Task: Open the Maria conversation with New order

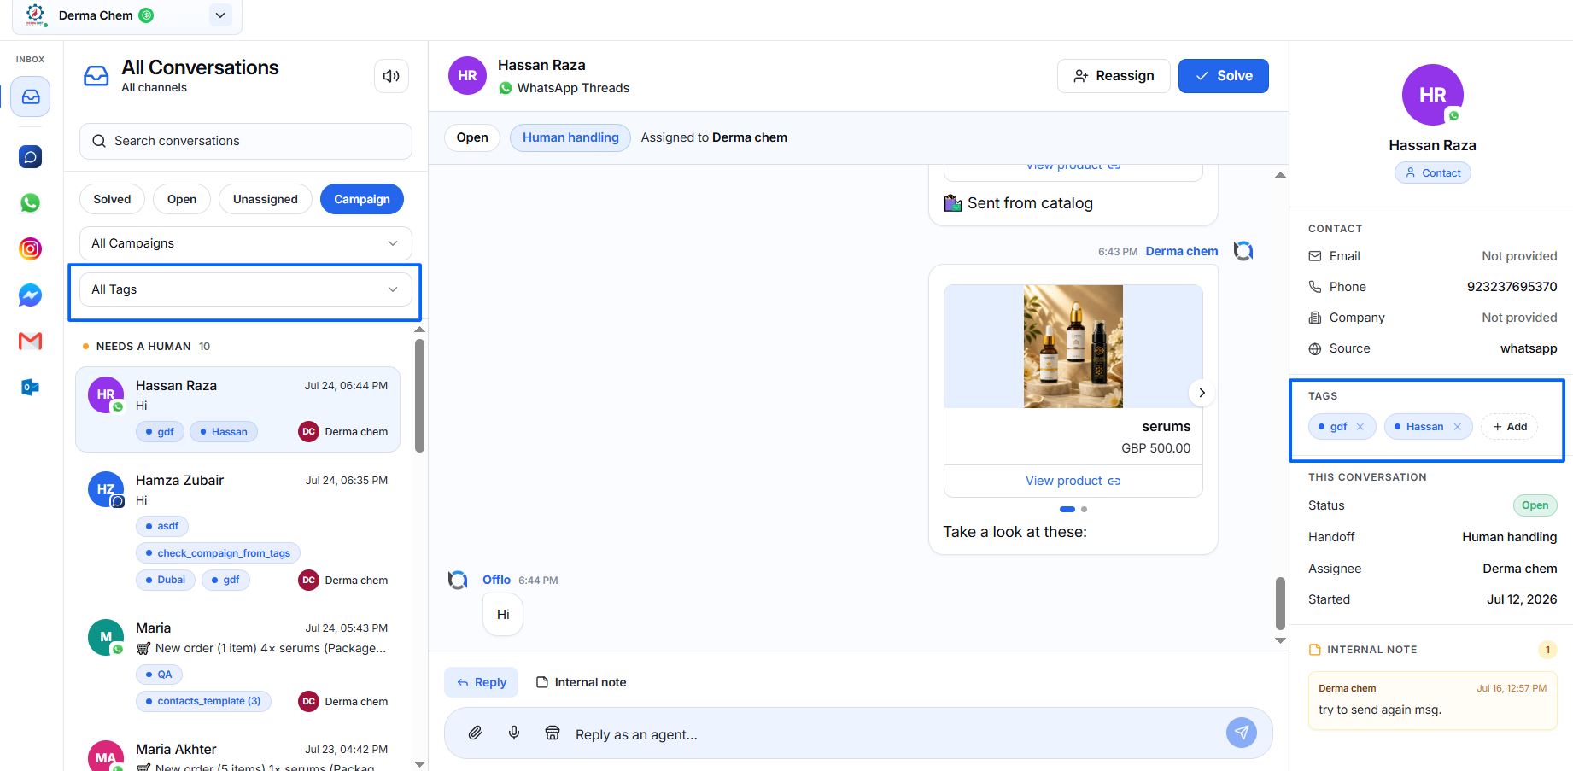Action: [237, 664]
